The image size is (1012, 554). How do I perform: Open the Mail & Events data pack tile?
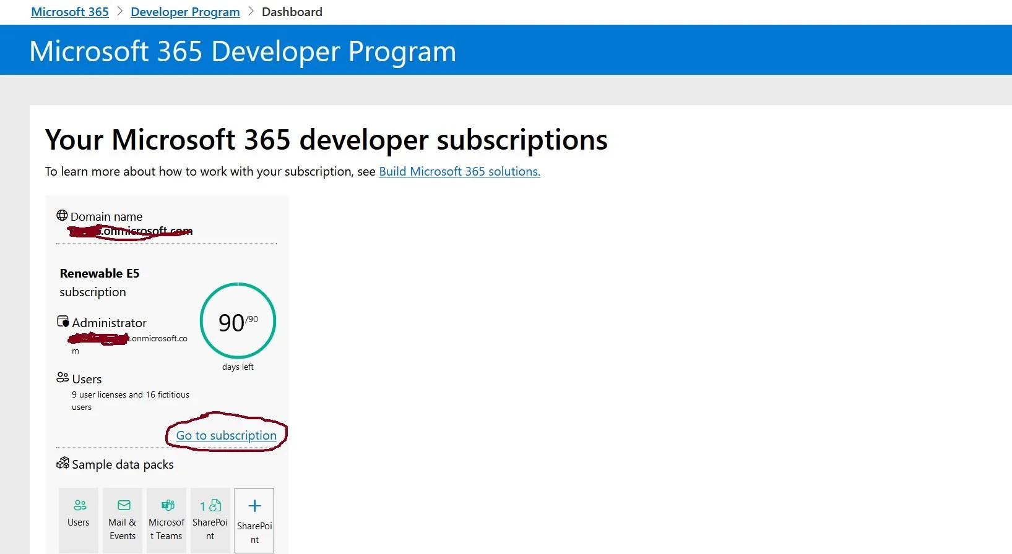tap(123, 520)
